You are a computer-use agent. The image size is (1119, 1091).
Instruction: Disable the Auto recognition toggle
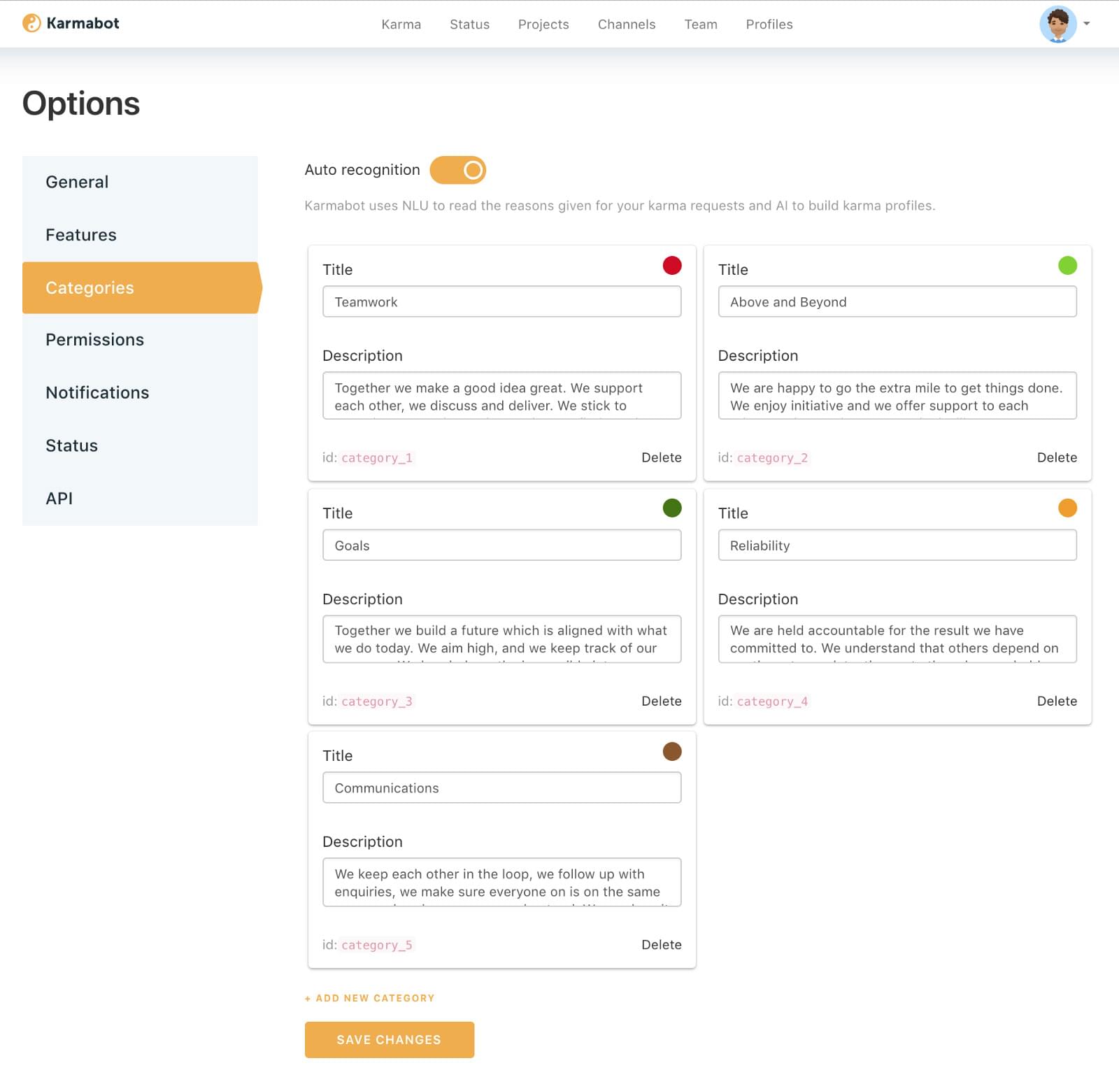[x=457, y=169]
